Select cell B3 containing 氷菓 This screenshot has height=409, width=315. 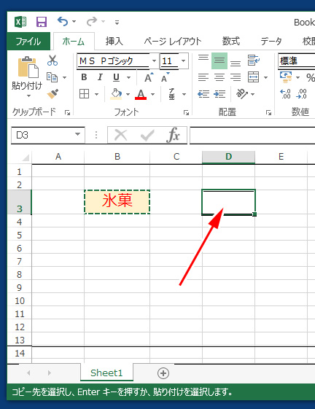[x=117, y=202]
